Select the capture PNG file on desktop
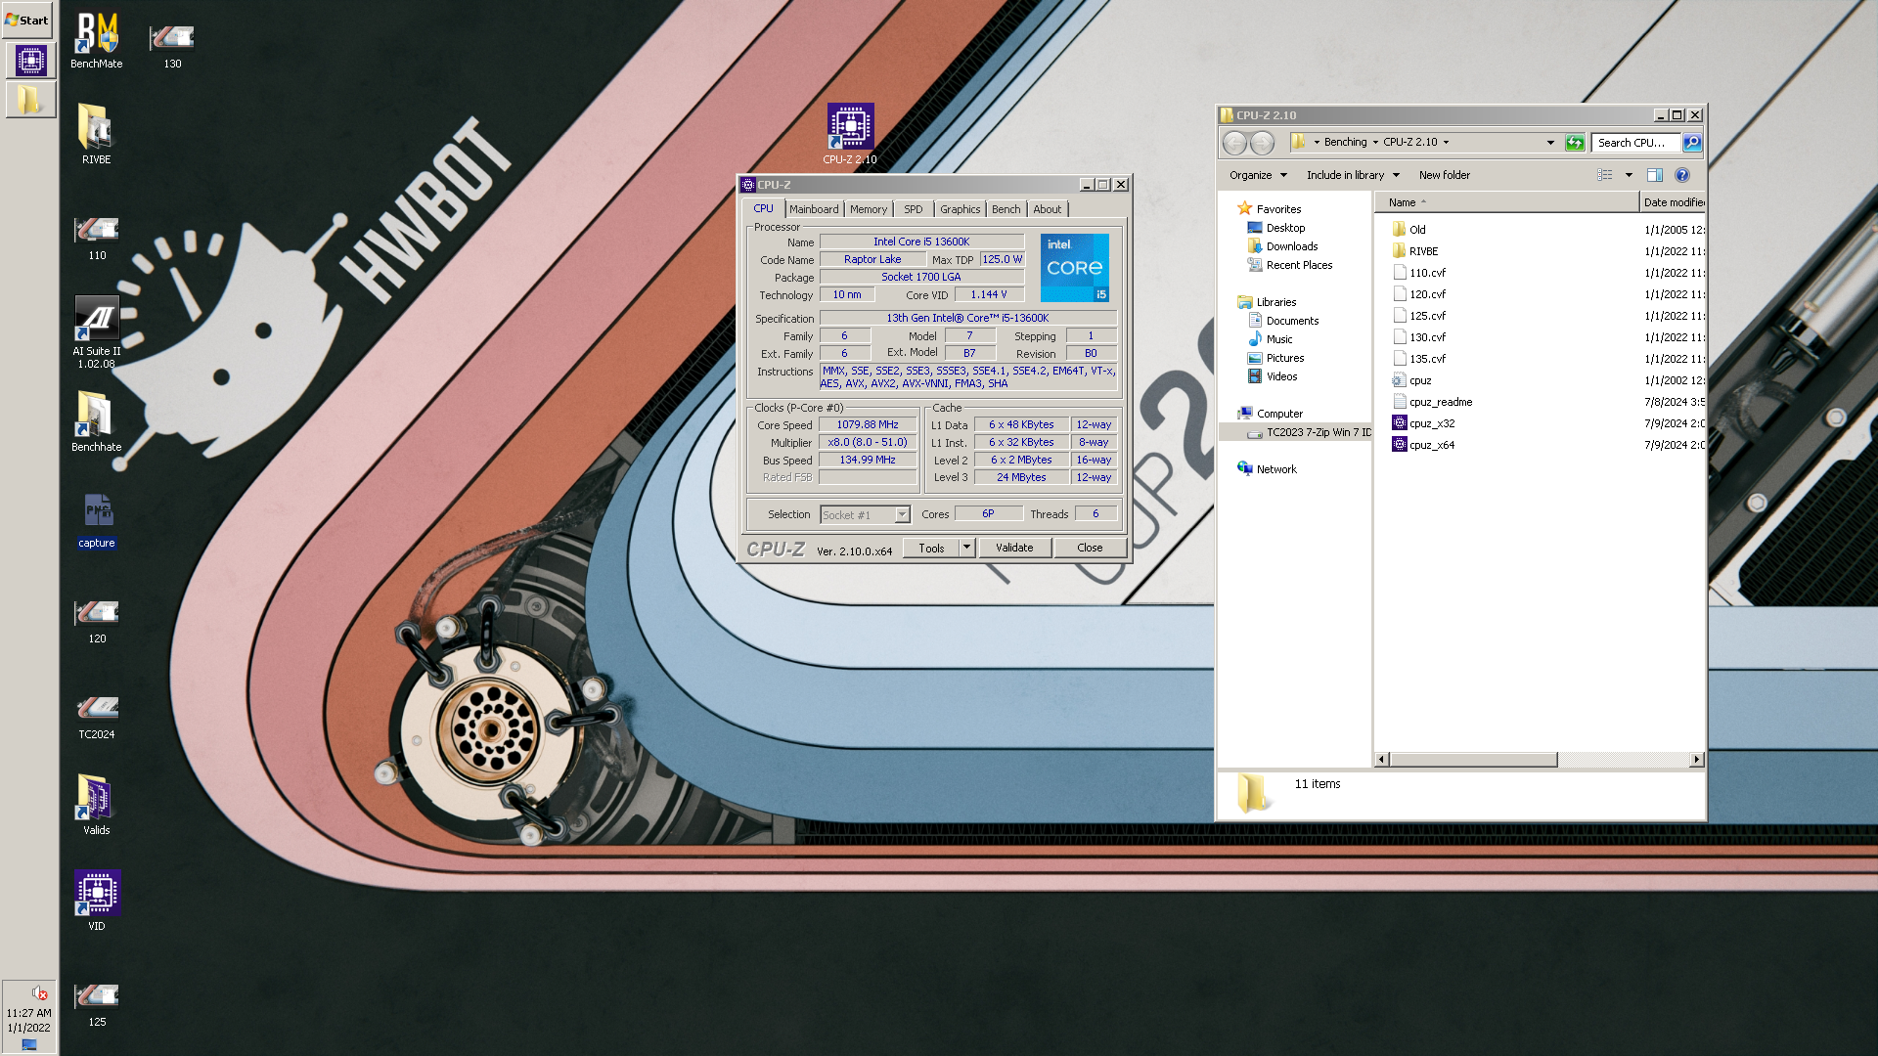Screen dimensions: 1878x1056 97,520
